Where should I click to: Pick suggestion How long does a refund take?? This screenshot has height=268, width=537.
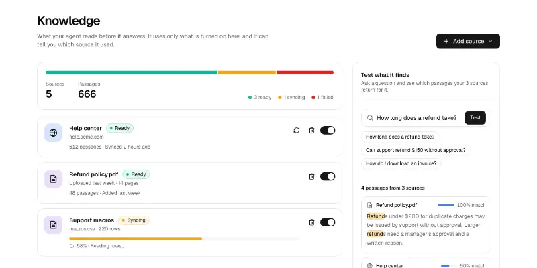coord(400,137)
